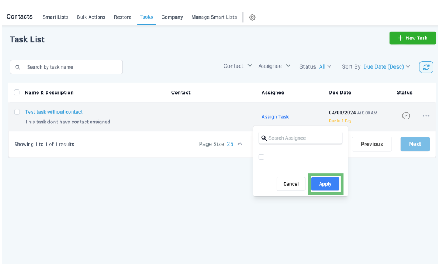Open the Assignee filter dropdown

(x=275, y=66)
